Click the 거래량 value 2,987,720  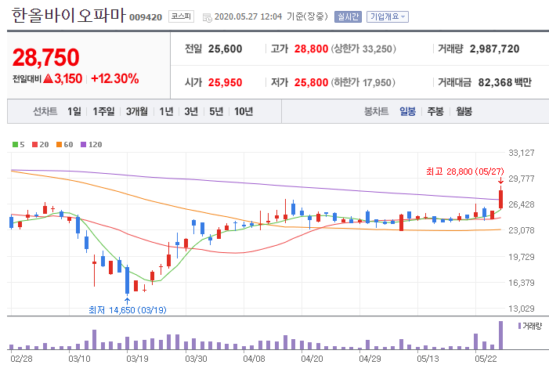pyautogui.click(x=494, y=49)
